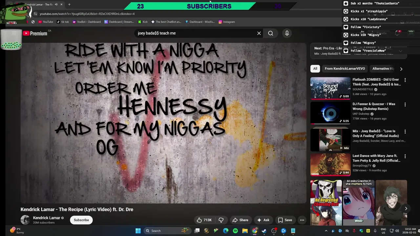Click the magnifier search button next to the search box

(270, 33)
